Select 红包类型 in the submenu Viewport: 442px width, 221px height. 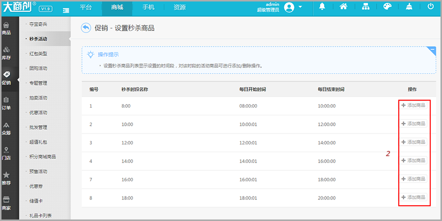coord(38,54)
